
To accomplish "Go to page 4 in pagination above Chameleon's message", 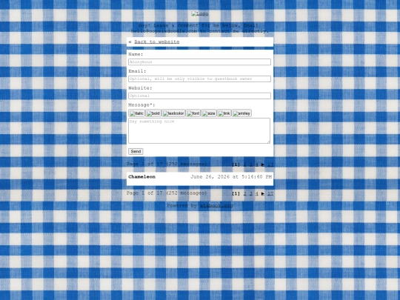I will pyautogui.click(x=257, y=164).
